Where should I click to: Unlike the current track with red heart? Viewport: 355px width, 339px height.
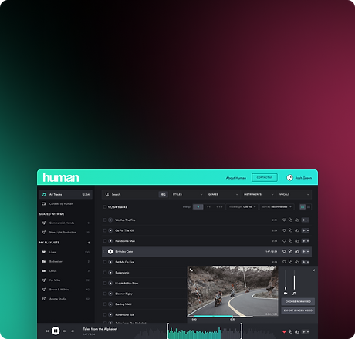tap(284, 332)
